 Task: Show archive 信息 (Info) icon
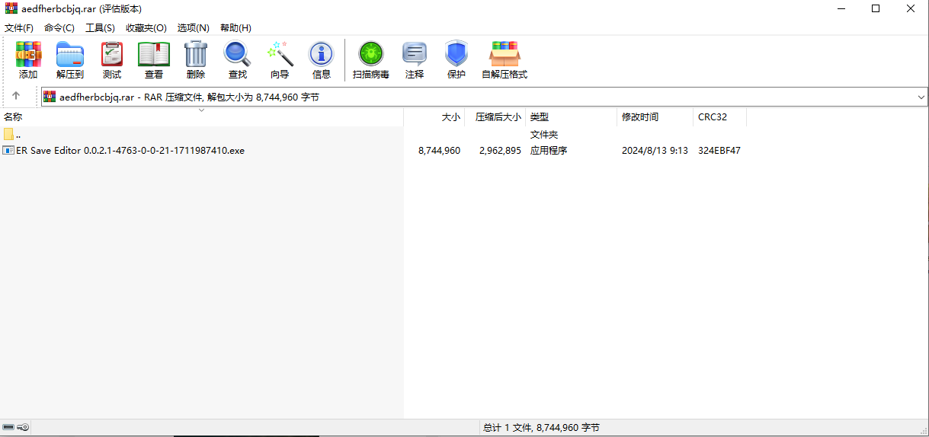click(322, 59)
